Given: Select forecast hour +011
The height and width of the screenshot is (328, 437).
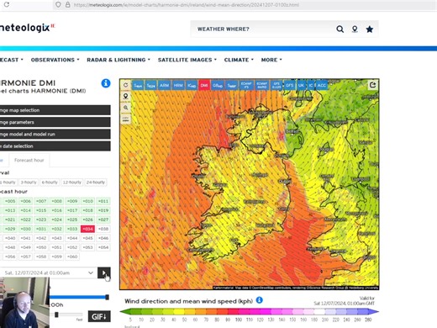Looking at the screenshot, I should (103, 201).
